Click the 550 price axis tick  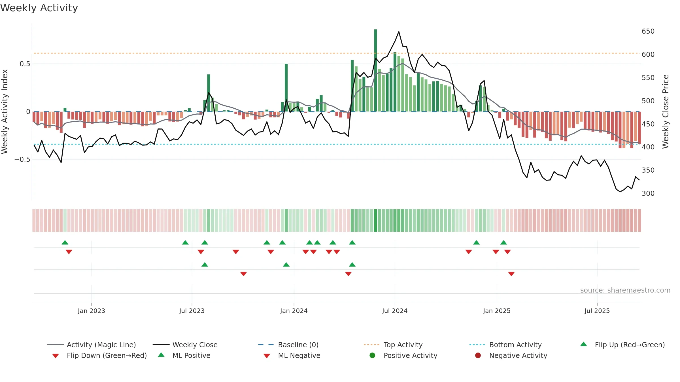click(x=648, y=78)
